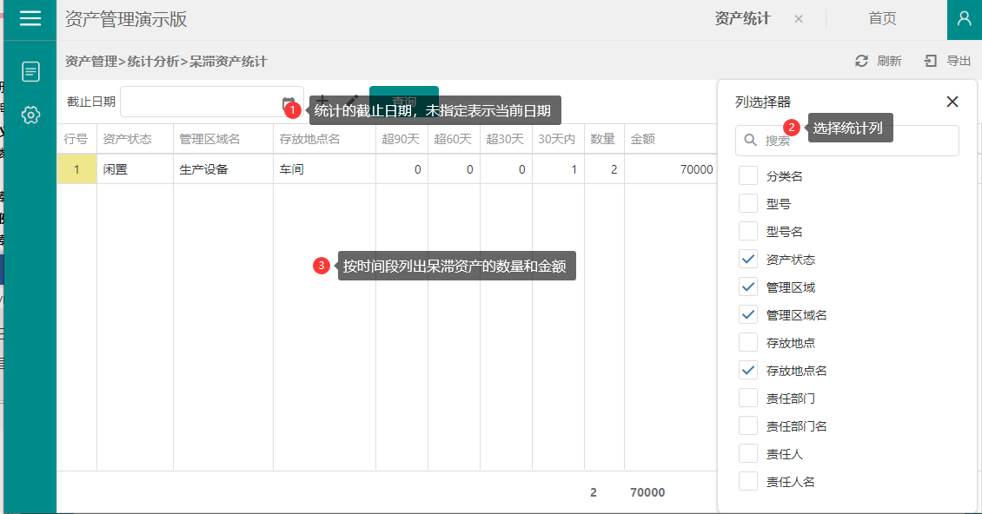Enable the 型号 column checkbox
This screenshot has height=514, width=982.
pyautogui.click(x=747, y=203)
